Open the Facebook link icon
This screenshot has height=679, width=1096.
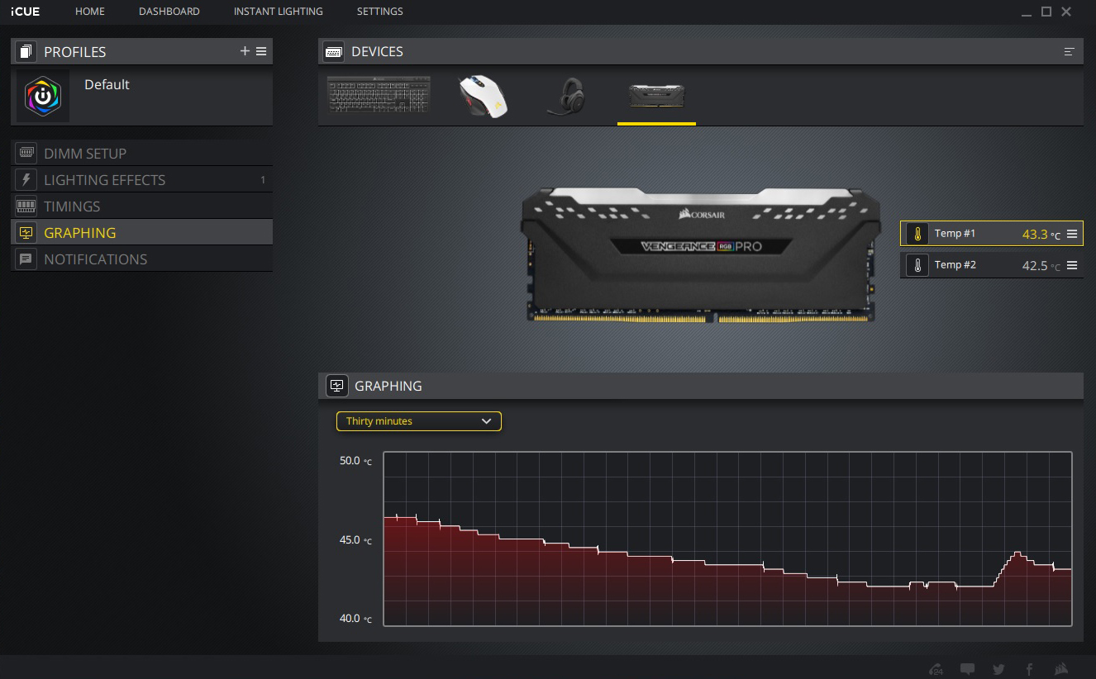[1030, 669]
